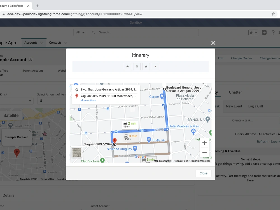
Task: Select fourth travel mode button in Itinerary
Action: (155, 66)
